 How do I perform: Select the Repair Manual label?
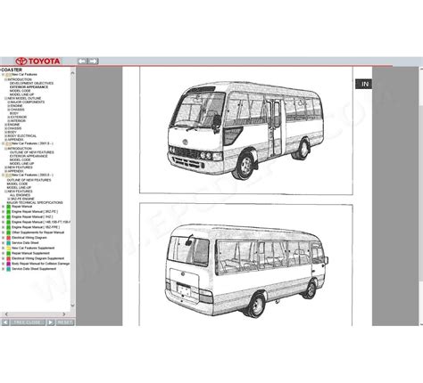click(x=22, y=207)
